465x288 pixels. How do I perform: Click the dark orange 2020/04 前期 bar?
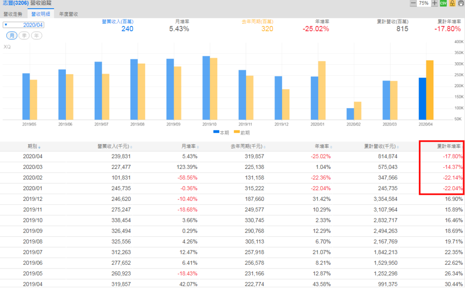point(430,90)
